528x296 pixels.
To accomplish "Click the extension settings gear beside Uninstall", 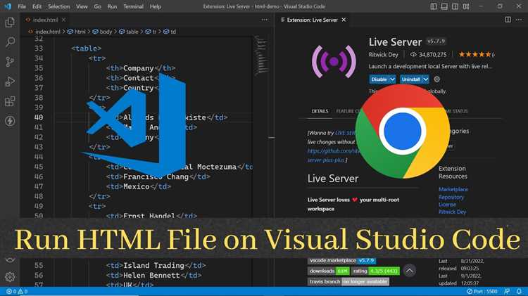I will 438,79.
